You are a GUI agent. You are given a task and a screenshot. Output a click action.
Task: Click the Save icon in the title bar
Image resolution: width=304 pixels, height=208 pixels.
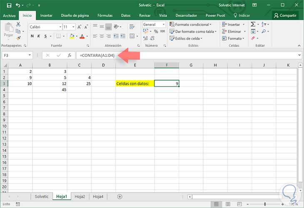point(9,5)
